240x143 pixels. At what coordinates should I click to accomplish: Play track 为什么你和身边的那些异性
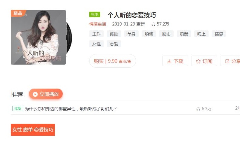click(71, 109)
